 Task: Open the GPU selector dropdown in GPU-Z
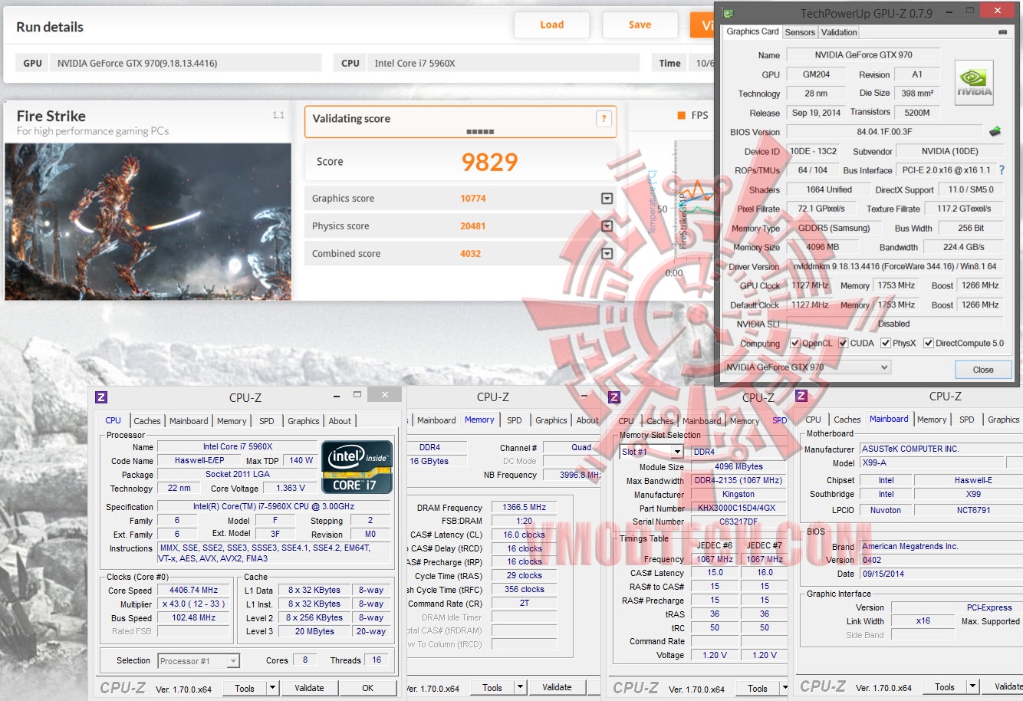[808, 367]
